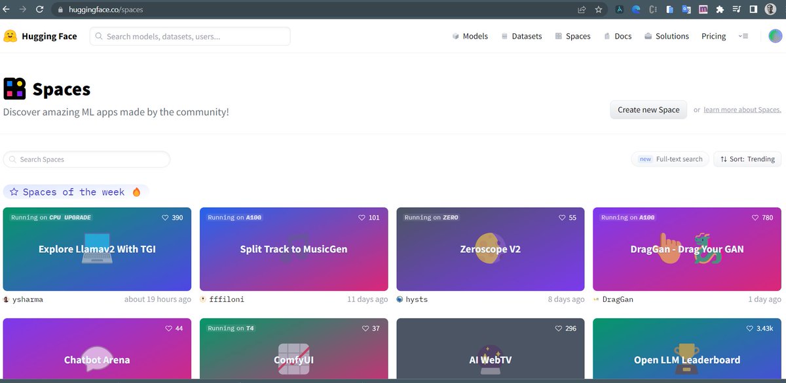The image size is (786, 383).
Task: Click the Hugging Face emoji logo
Action: pyautogui.click(x=10, y=36)
